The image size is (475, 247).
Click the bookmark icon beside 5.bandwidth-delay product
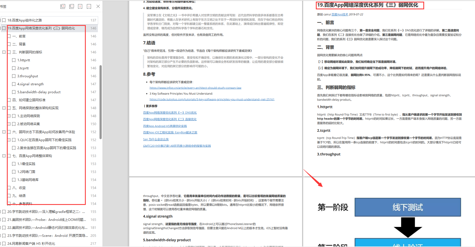click(14, 92)
